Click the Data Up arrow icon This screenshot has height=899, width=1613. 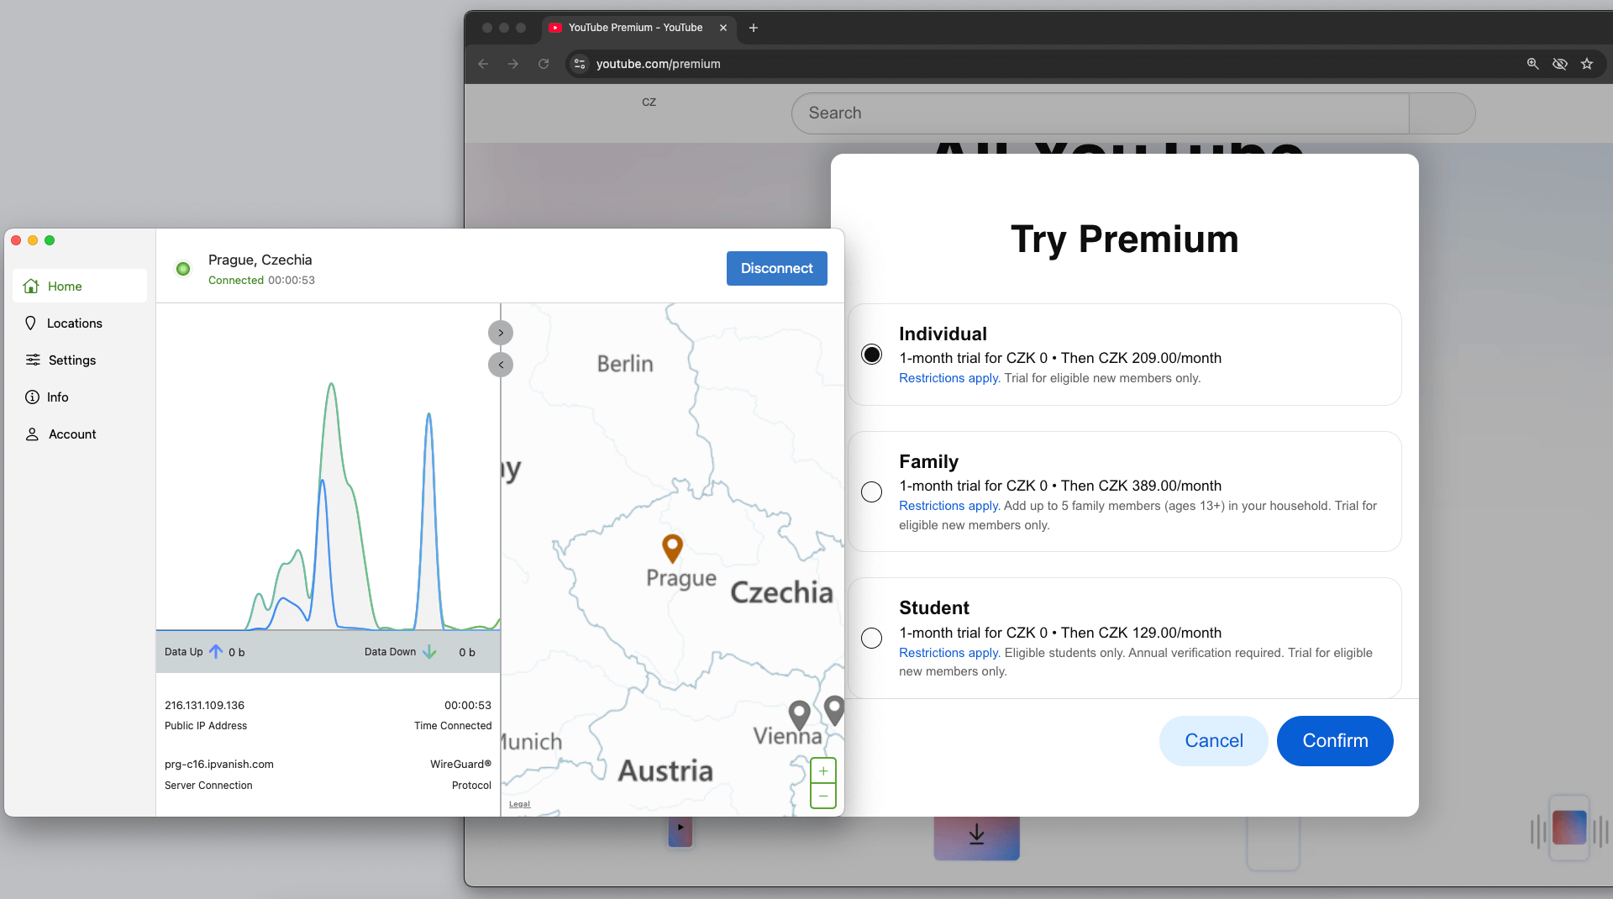(216, 651)
